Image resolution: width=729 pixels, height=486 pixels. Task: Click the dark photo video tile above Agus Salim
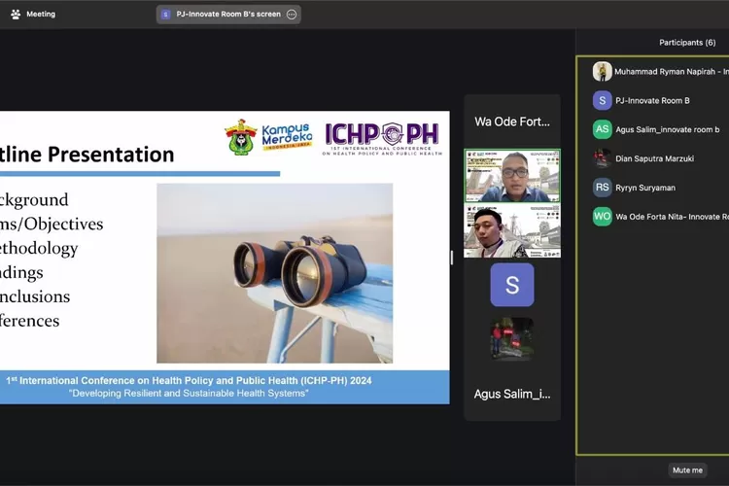point(512,339)
